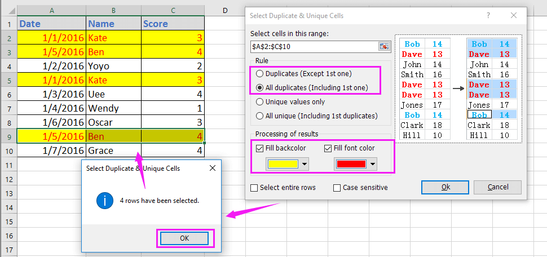Viewport: 547px width, 257px height.
Task: Select column B header
Action: (113, 11)
